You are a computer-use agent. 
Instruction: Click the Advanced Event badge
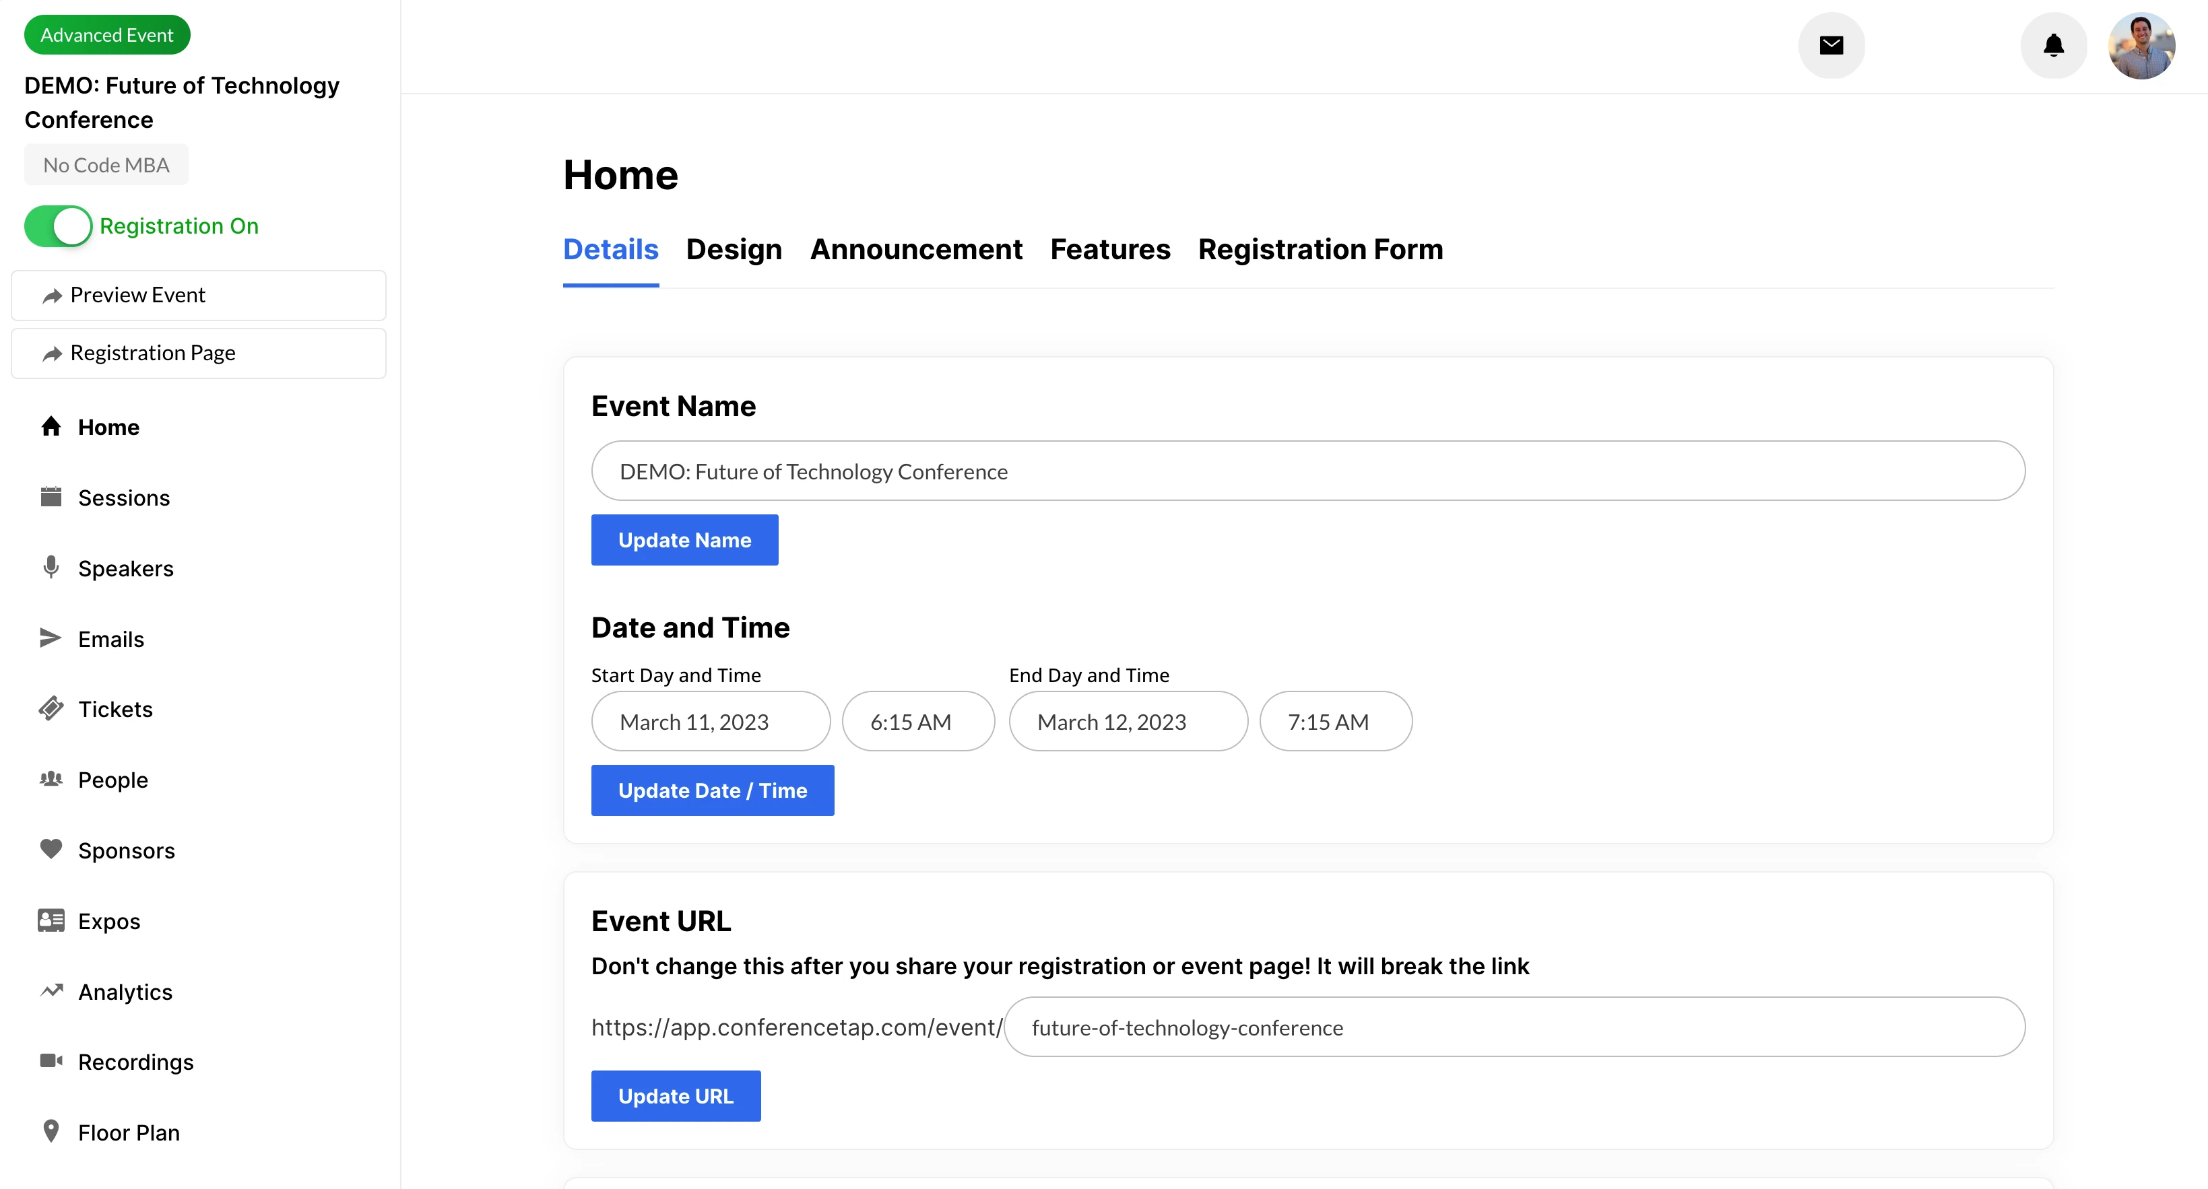107,35
